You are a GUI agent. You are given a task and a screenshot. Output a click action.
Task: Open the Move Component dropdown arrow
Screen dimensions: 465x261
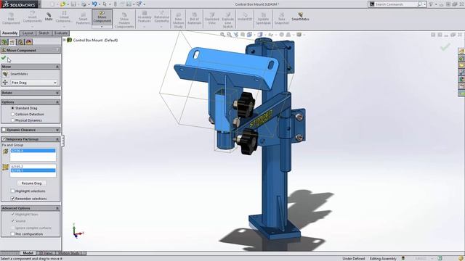102,27
